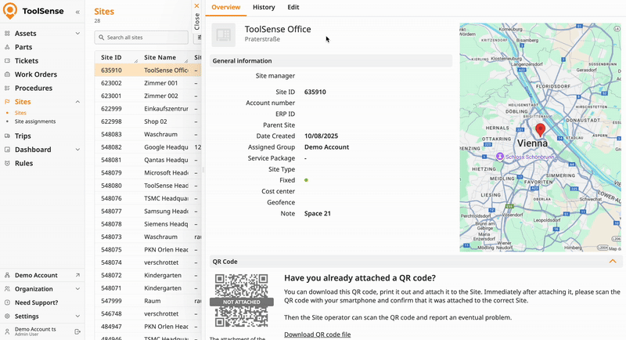
Task: Open Parts in the sidebar
Action: (x=23, y=47)
